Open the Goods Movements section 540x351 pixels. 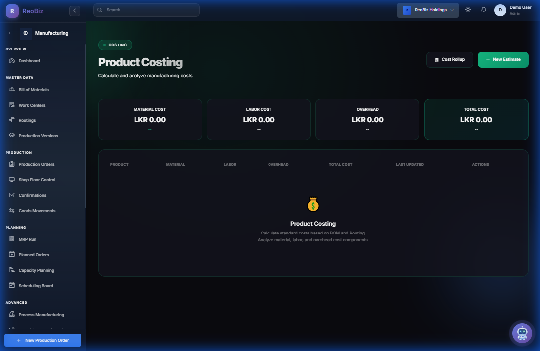click(36, 210)
